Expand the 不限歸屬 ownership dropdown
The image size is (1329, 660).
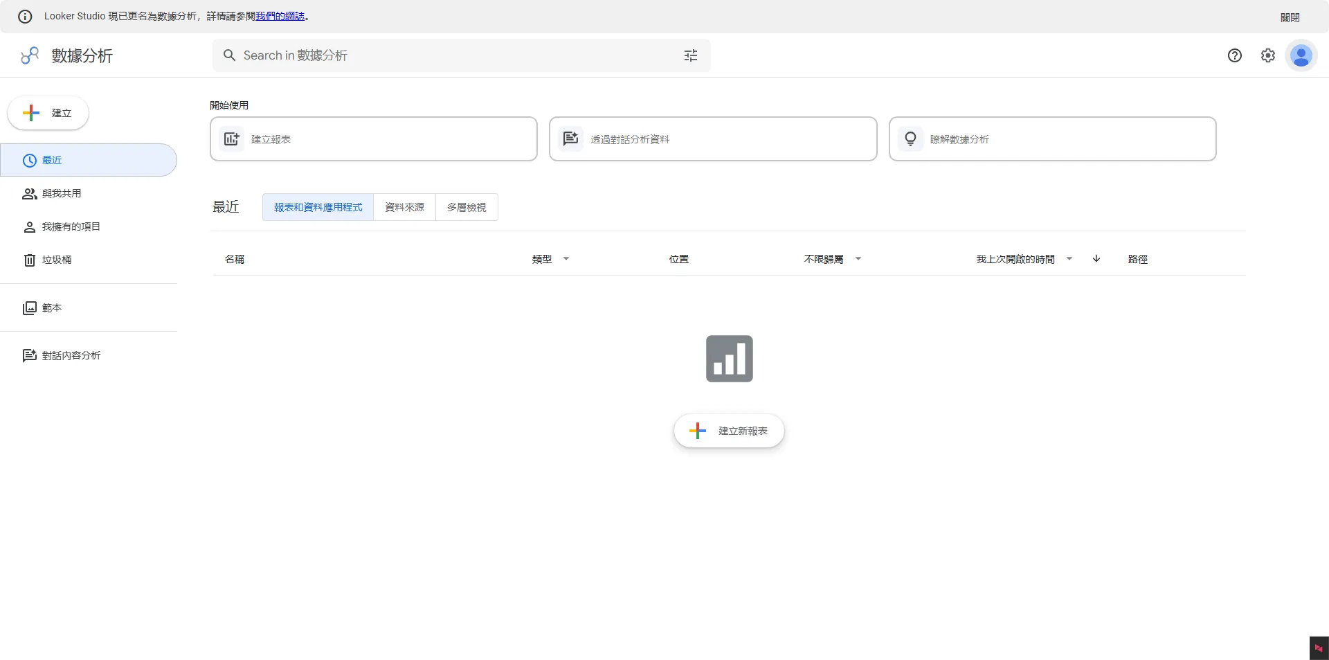[858, 259]
